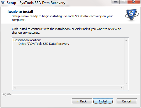Click the 'Destination location:' label text
This screenshot has height=108, width=141.
tap(27, 40)
